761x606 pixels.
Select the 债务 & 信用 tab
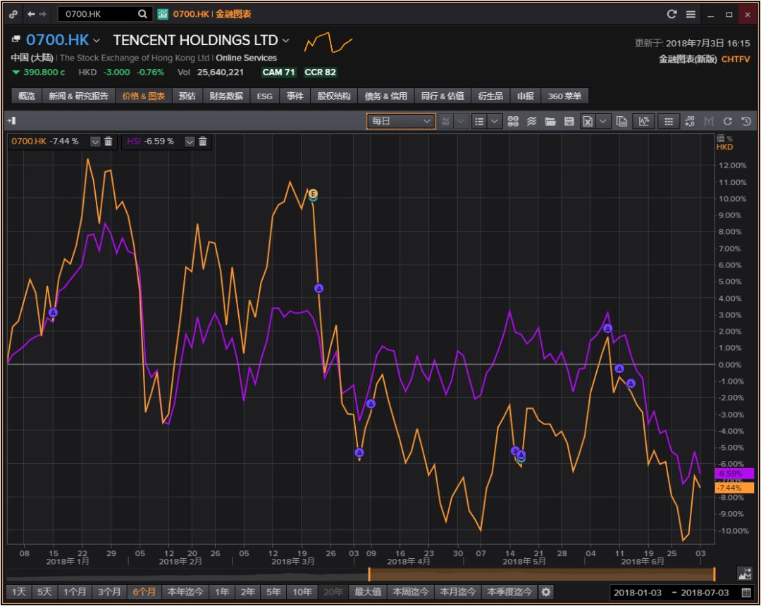386,96
